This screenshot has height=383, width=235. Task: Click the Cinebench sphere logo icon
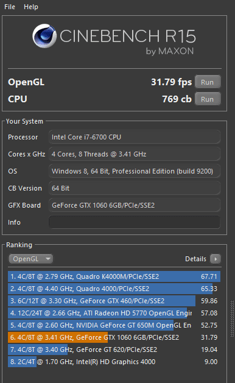pyautogui.click(x=44, y=36)
